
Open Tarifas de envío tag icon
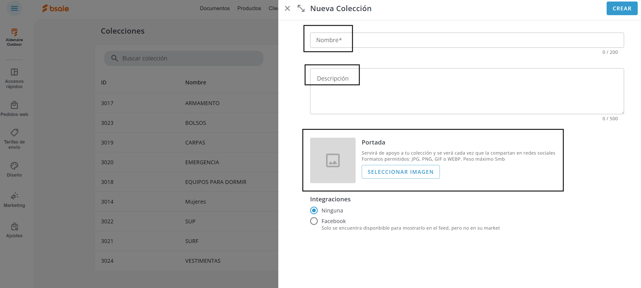(14, 133)
